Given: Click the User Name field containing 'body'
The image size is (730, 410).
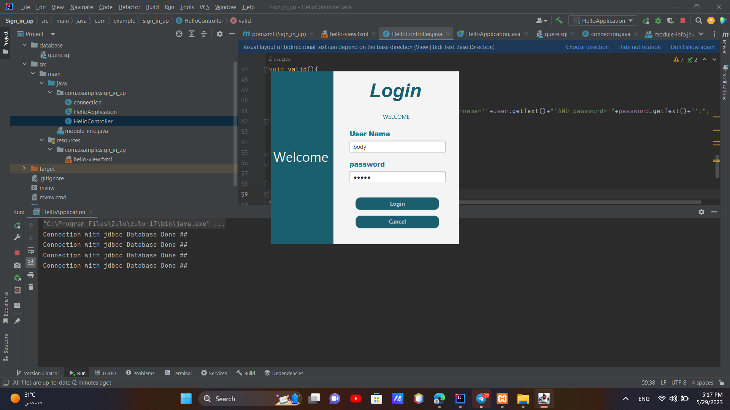Looking at the screenshot, I should coord(397,147).
